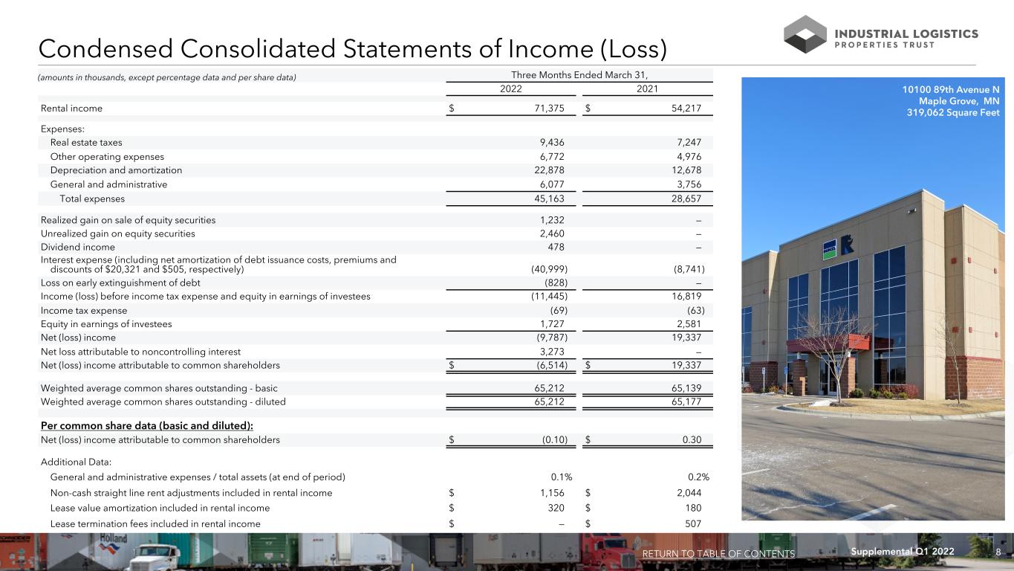Click the page number 8 in footer
The image size is (1014, 571).
point(998,552)
